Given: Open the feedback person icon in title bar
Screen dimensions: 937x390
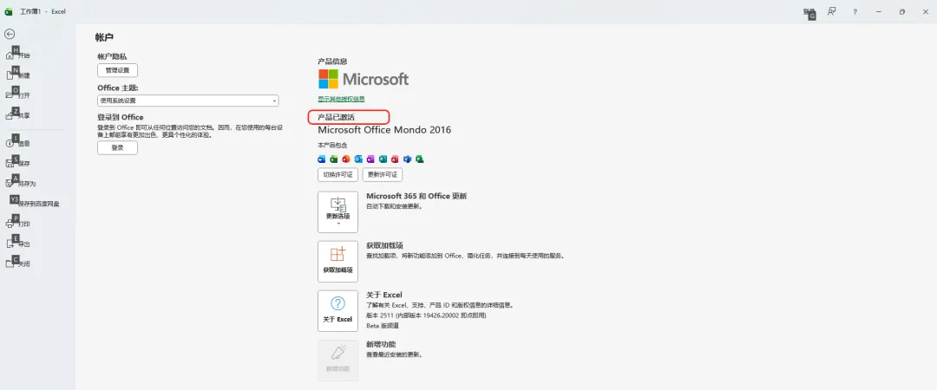Looking at the screenshot, I should (x=831, y=11).
